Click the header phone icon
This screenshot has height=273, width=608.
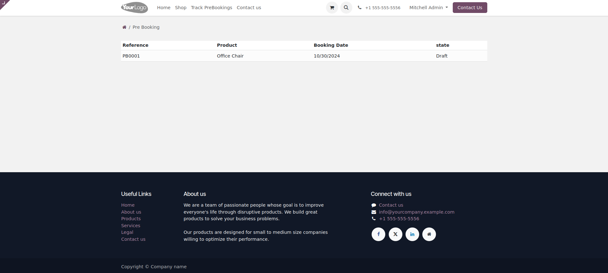click(x=360, y=8)
